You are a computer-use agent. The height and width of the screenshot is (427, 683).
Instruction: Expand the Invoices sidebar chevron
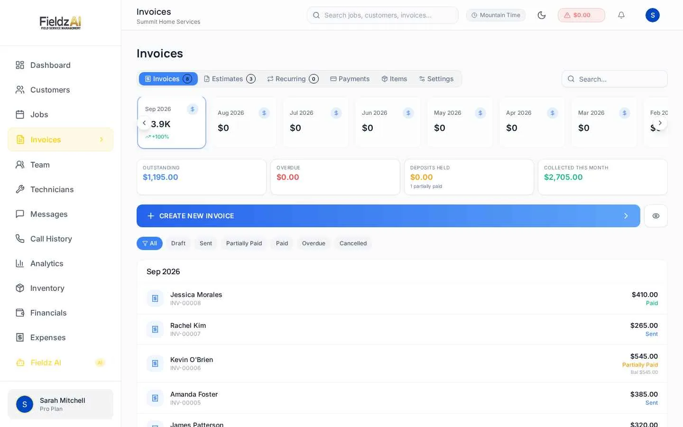(x=102, y=139)
